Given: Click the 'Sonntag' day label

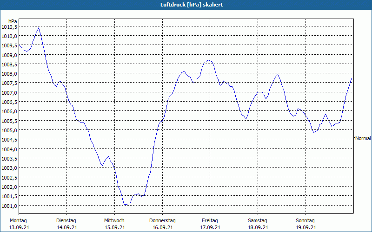Looking at the screenshot, I should point(305,221).
